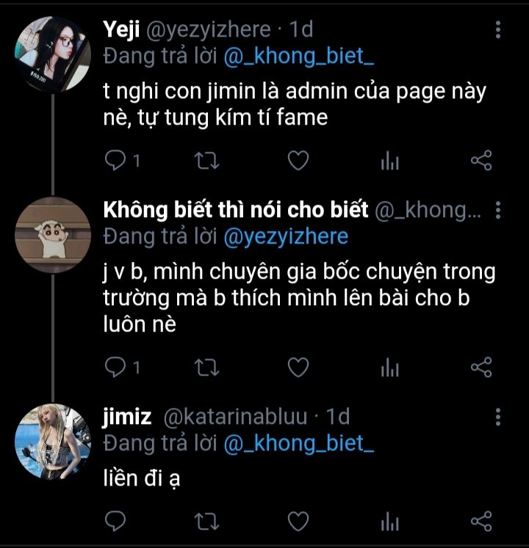This screenshot has height=548, width=529.
Task: Open more options on Không biết tweet
Action: [x=499, y=211]
